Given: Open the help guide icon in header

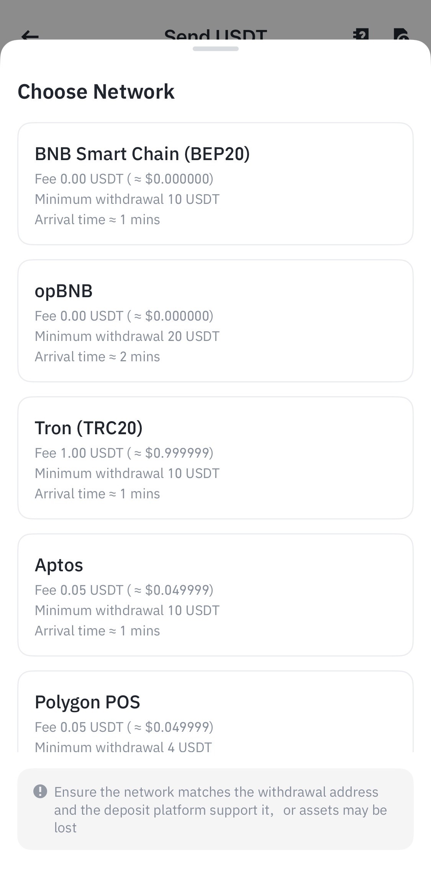Looking at the screenshot, I should tap(361, 34).
